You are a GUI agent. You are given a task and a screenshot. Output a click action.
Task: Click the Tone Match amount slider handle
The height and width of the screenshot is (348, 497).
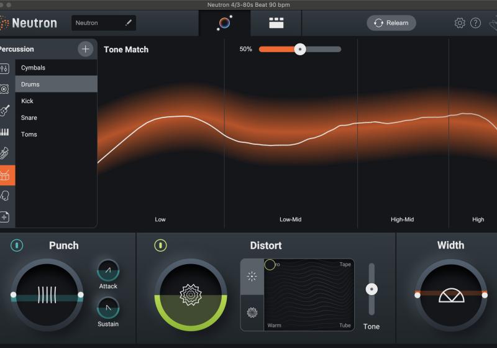coord(300,49)
